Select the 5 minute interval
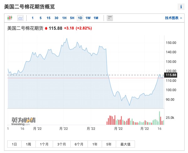This screenshot has width=188, height=153. (x=40, y=18)
